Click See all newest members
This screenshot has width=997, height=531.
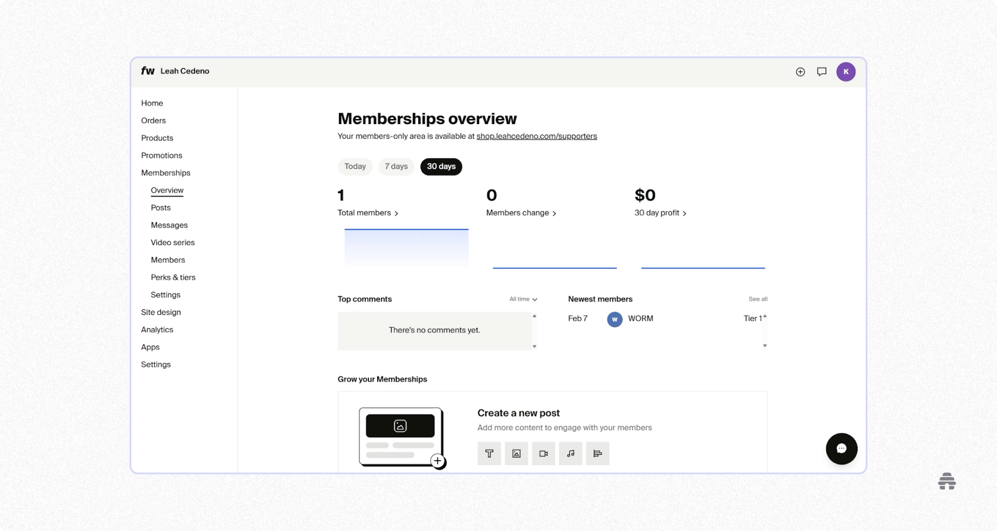(x=758, y=299)
